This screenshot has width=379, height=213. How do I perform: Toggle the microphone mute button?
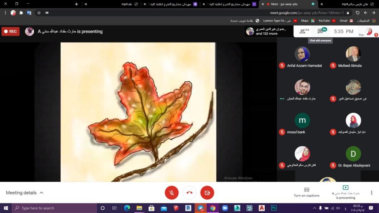(172, 193)
